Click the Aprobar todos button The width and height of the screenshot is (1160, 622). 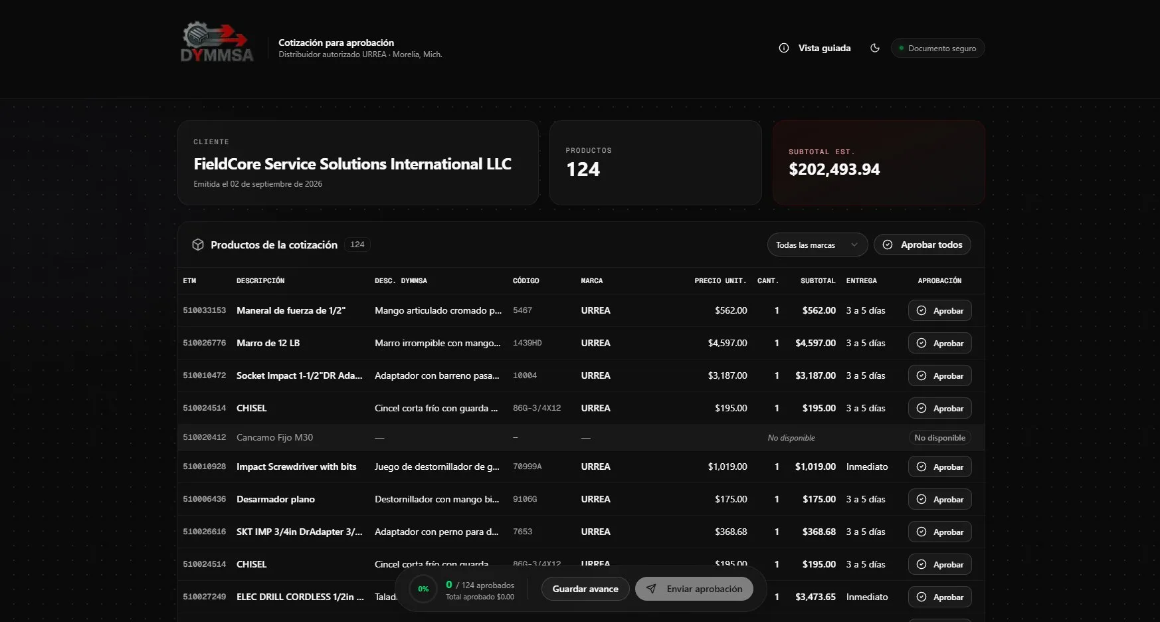(x=922, y=245)
